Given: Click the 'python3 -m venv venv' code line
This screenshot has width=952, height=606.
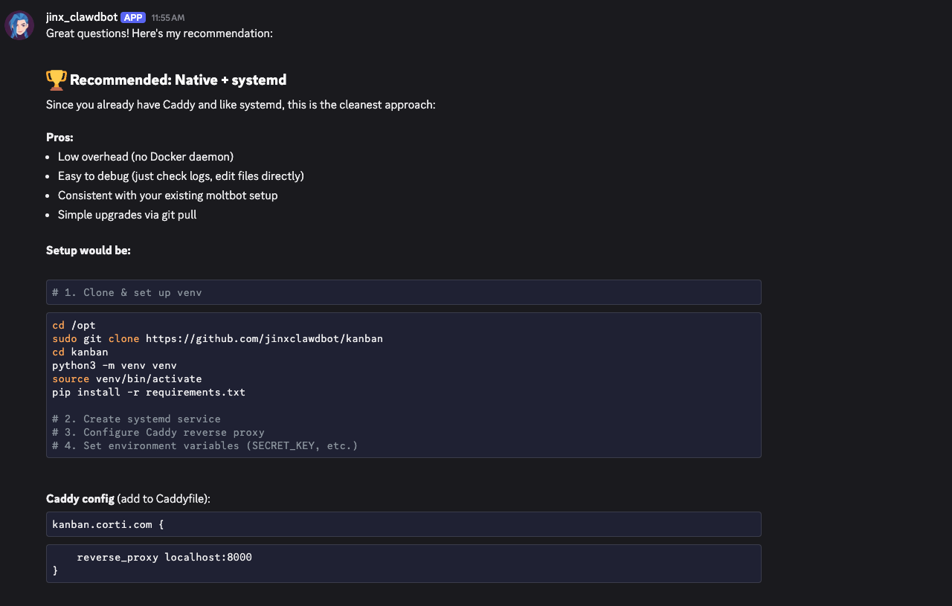Looking at the screenshot, I should tap(115, 365).
